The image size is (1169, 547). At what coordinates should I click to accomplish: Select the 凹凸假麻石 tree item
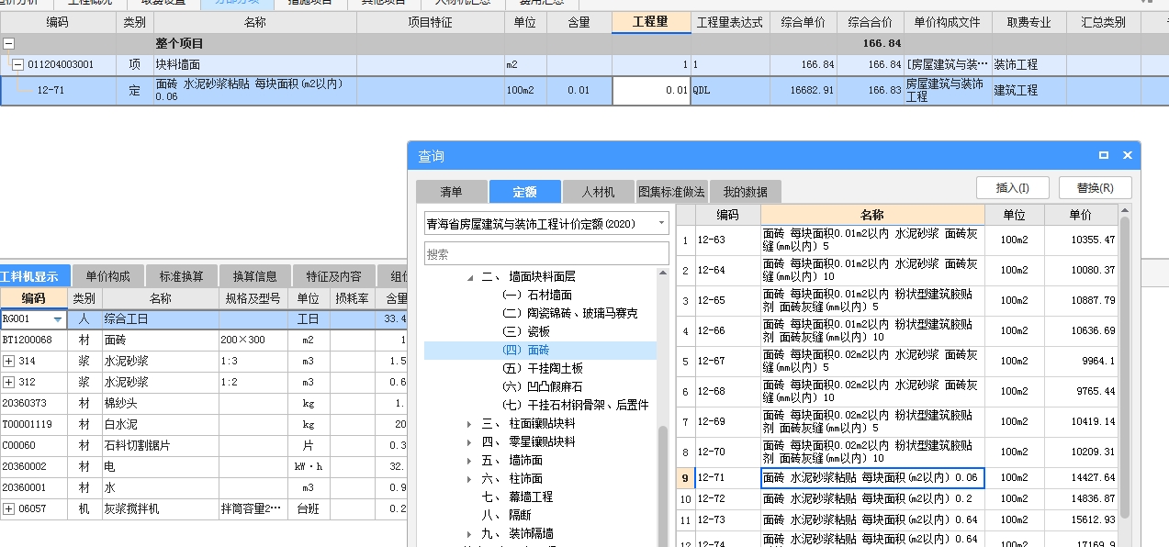point(543,387)
